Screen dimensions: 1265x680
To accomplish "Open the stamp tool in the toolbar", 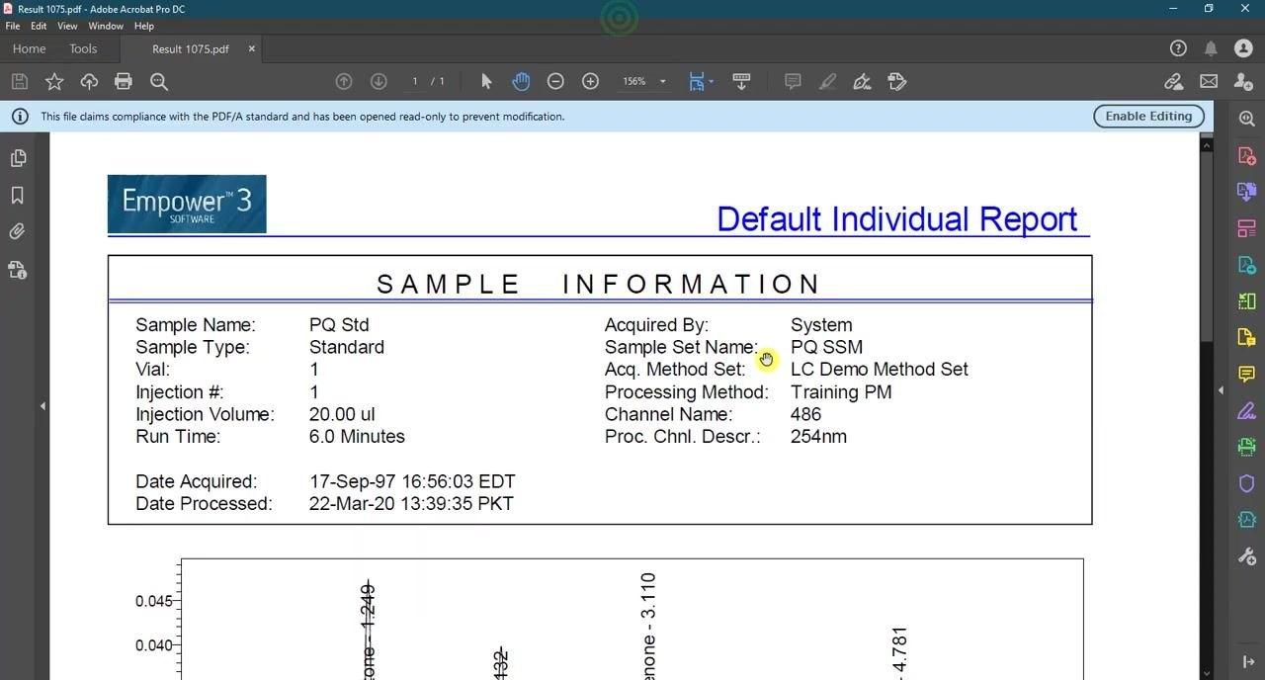I will pos(897,81).
